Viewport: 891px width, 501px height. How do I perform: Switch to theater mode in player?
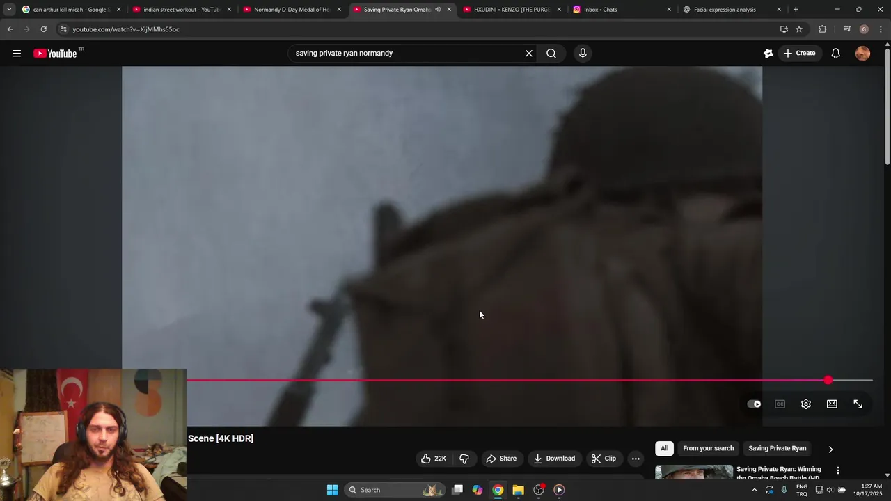[832, 404]
